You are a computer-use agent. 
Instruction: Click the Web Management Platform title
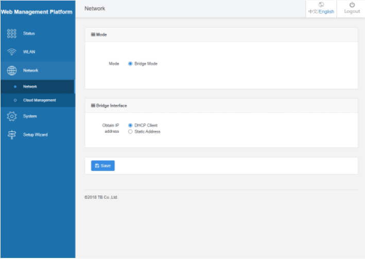[x=37, y=12]
